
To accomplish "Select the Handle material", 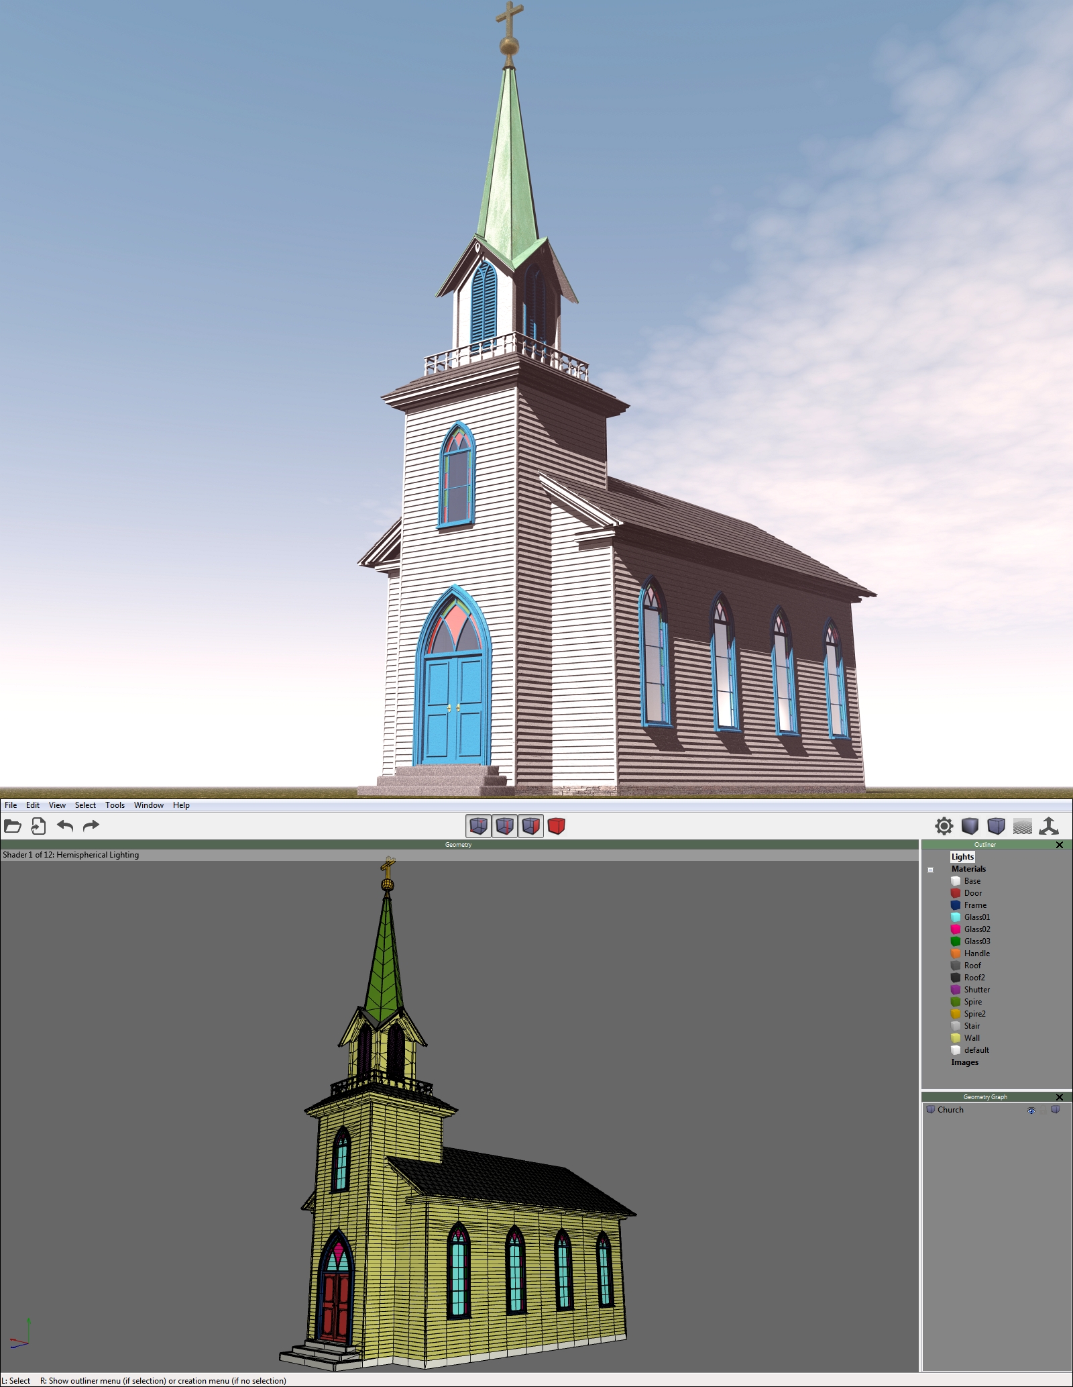I will (x=977, y=954).
